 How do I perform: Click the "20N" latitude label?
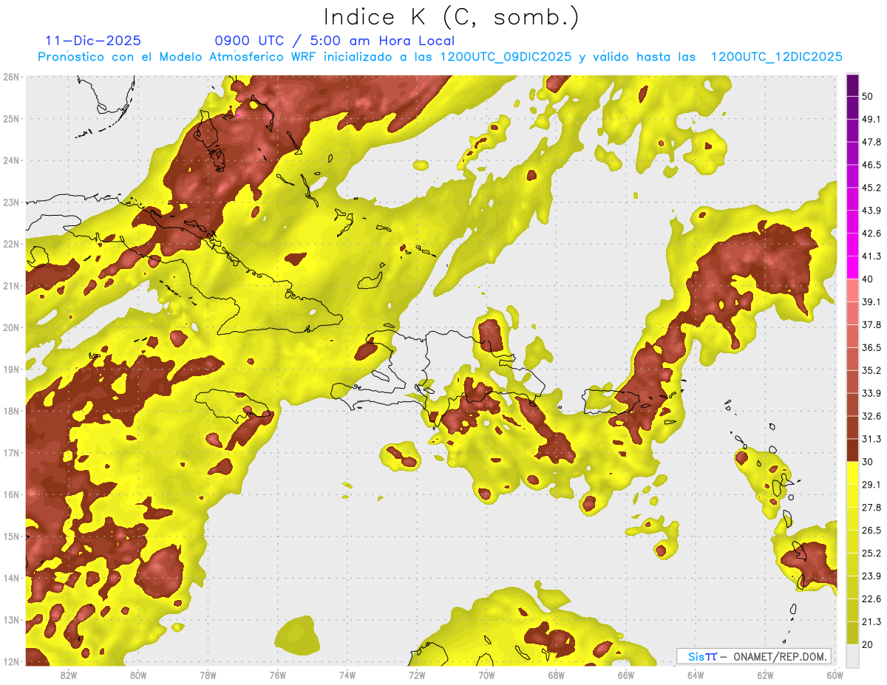point(10,327)
